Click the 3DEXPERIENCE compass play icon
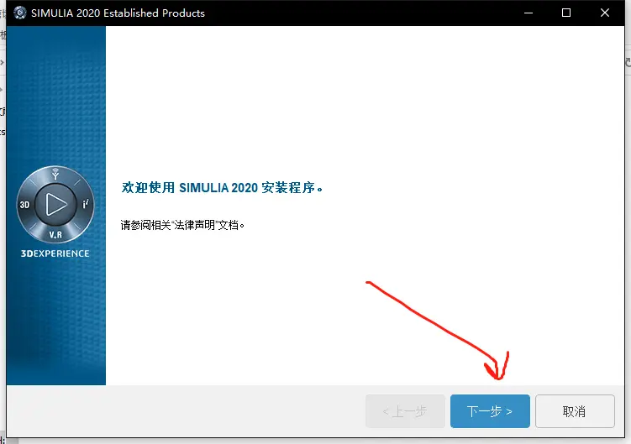 point(55,204)
